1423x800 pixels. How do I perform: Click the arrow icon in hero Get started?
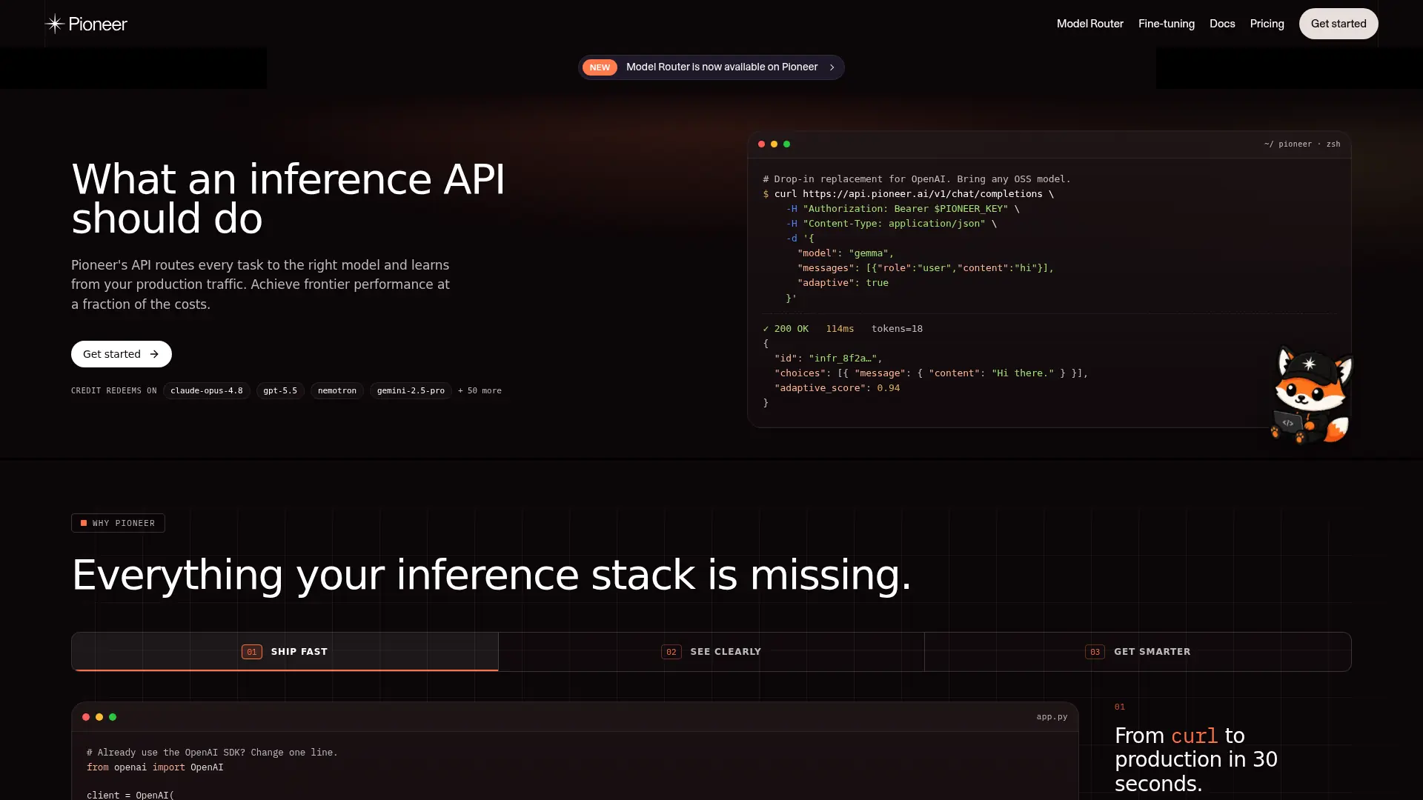pos(154,354)
